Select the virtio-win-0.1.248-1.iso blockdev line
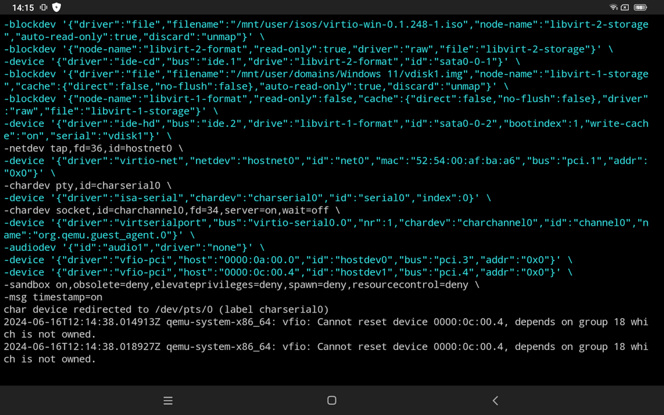Image resolution: width=664 pixels, height=415 pixels. coord(326,31)
